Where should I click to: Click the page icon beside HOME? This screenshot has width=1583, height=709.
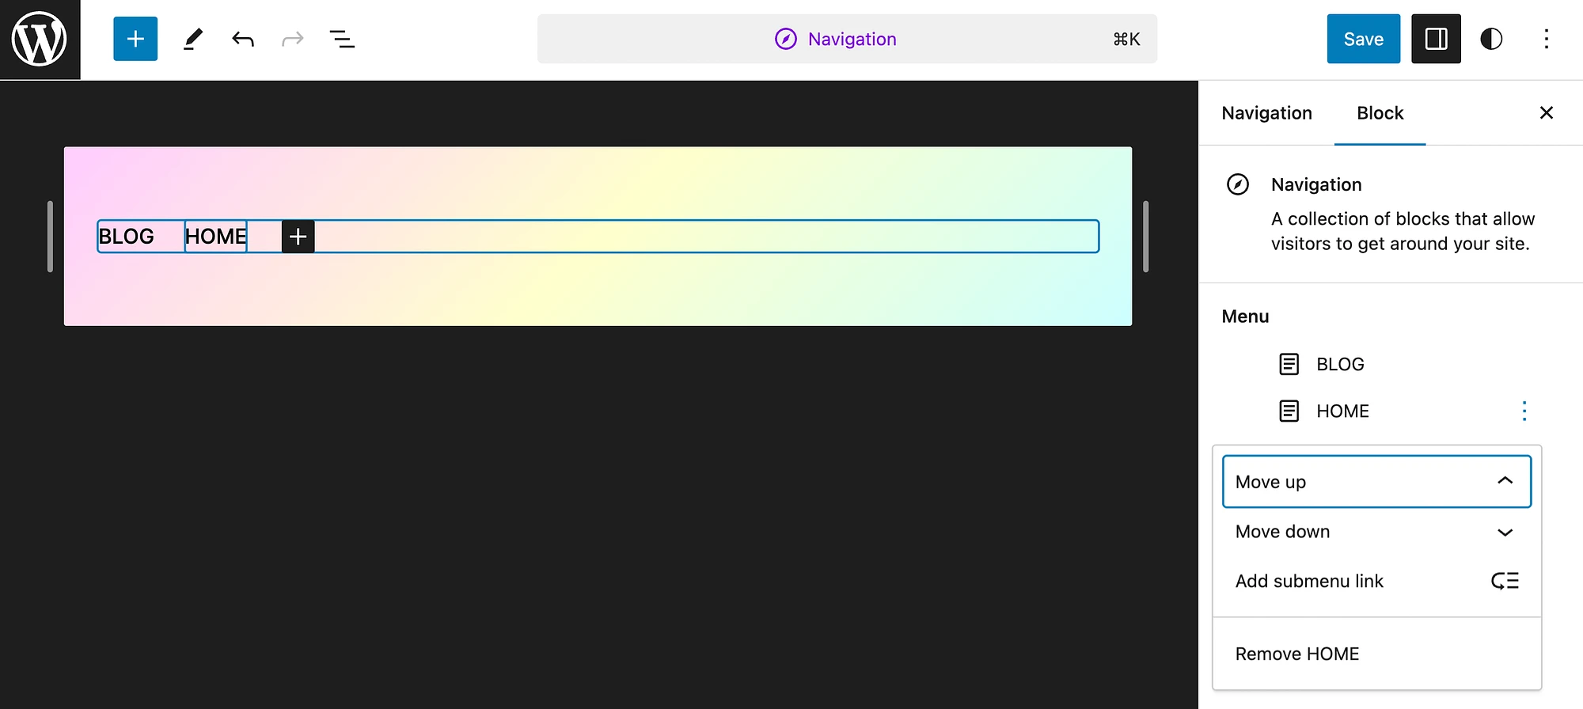click(x=1289, y=411)
